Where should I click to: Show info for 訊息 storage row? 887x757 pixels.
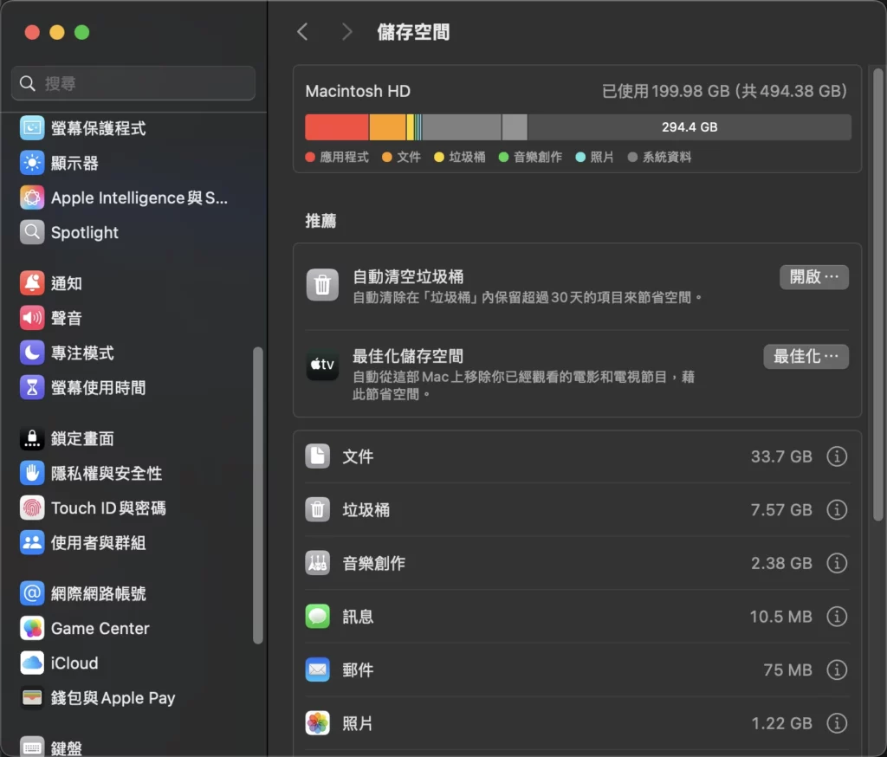tap(837, 616)
